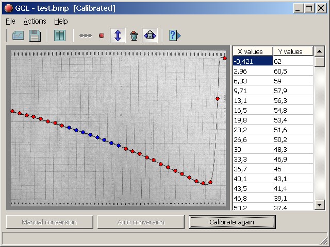
Task: Click the Y values column header
Action: coord(292,51)
